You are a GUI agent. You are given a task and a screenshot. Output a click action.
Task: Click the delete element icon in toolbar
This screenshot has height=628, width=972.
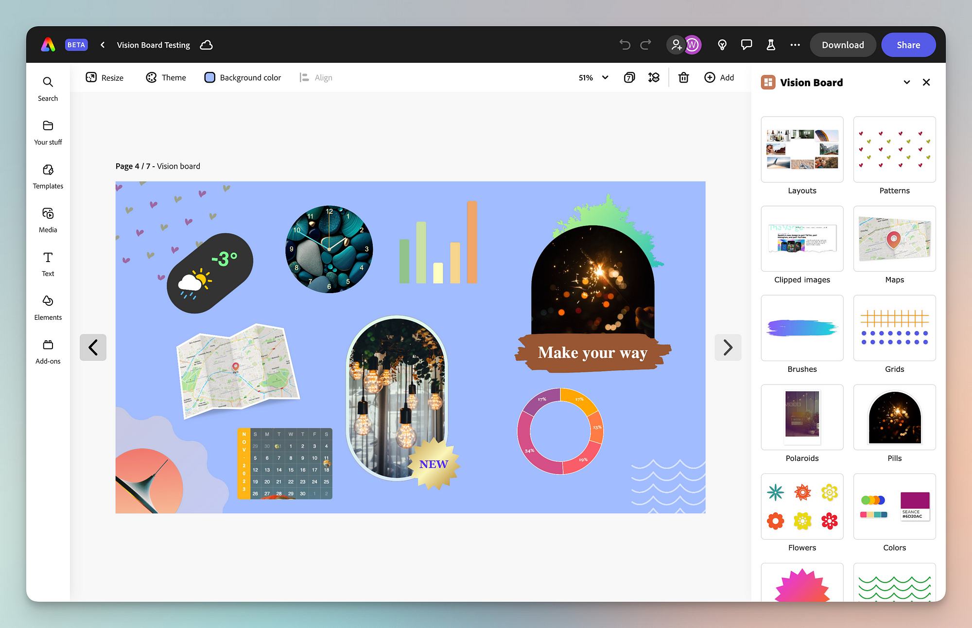[684, 77]
